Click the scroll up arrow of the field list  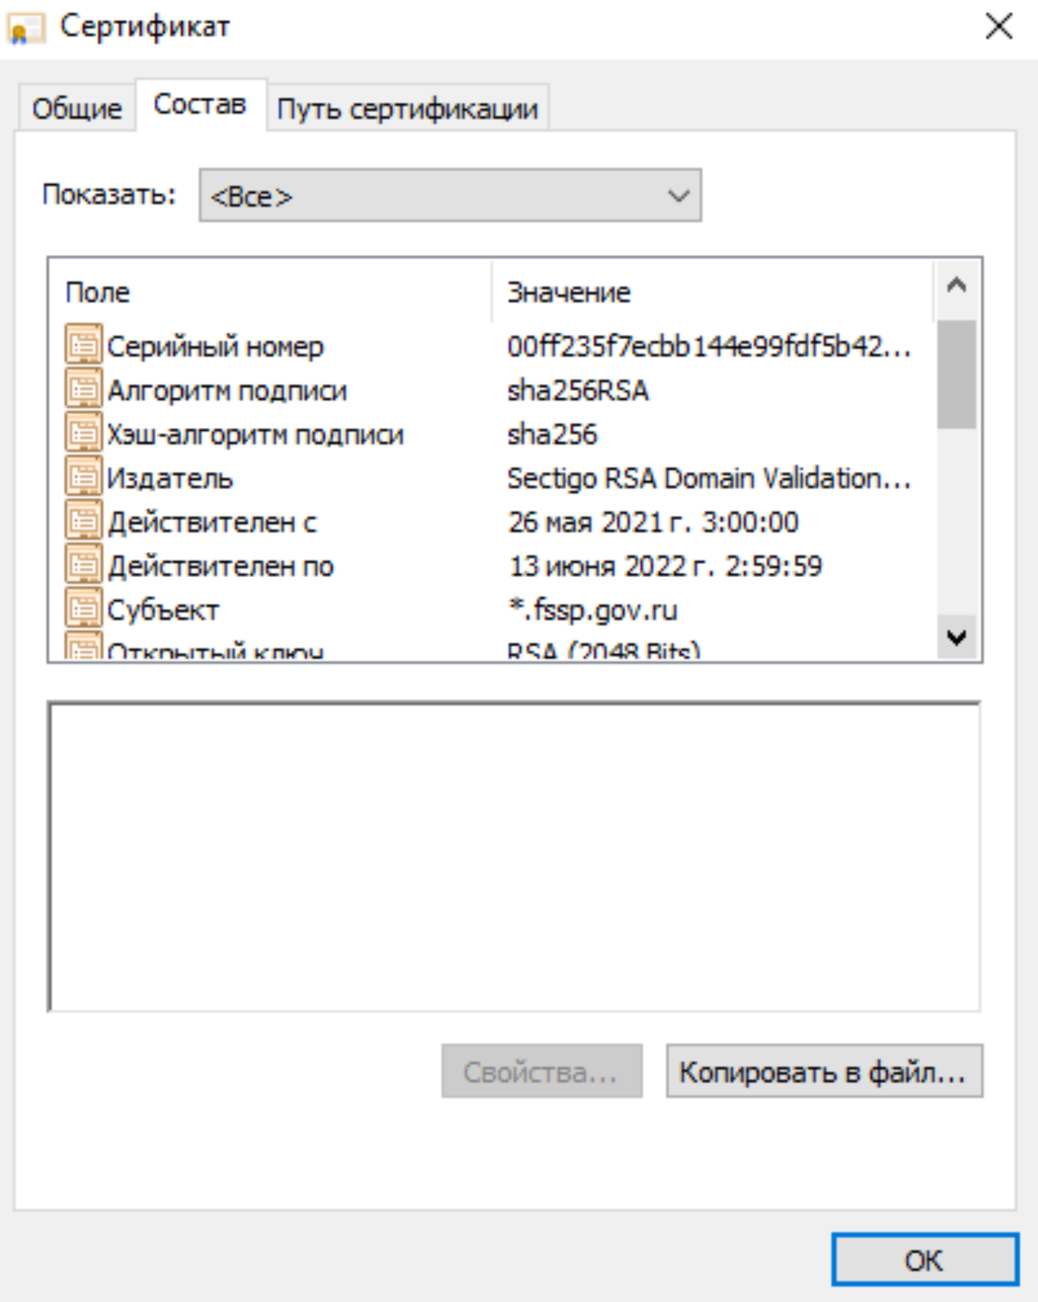click(x=957, y=286)
